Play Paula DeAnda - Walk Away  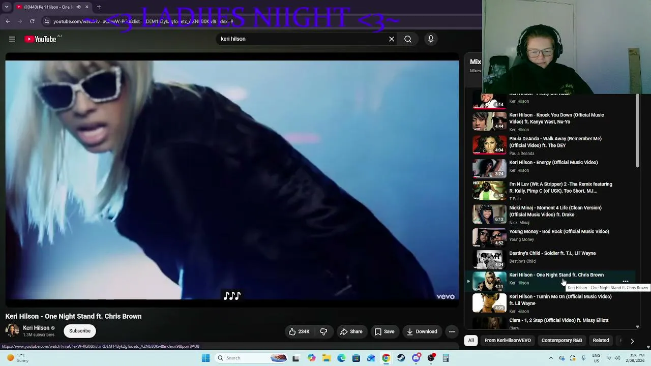555,142
